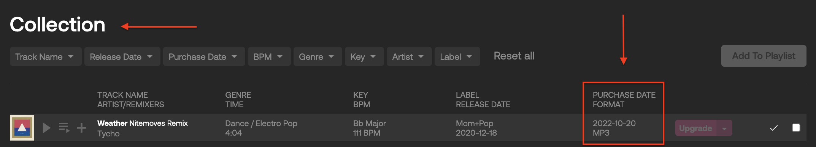Click the Add To Playlist button
This screenshot has height=147, width=816.
click(x=764, y=56)
